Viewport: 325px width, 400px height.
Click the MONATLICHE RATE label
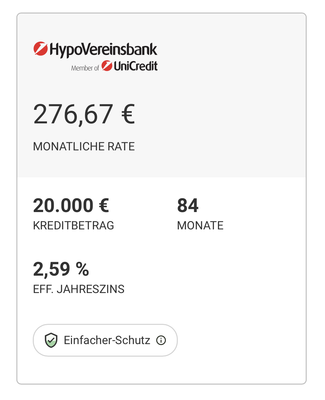(84, 147)
